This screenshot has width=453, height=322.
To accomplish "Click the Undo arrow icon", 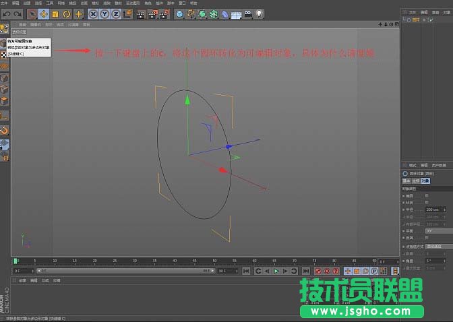I will point(7,14).
